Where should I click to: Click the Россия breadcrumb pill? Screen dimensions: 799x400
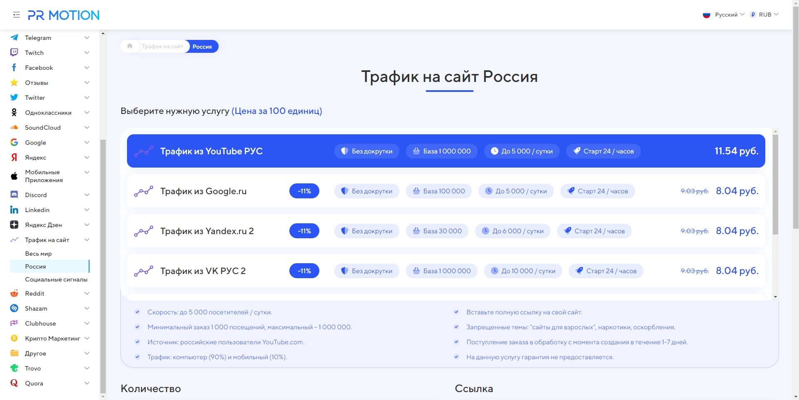[x=202, y=47]
